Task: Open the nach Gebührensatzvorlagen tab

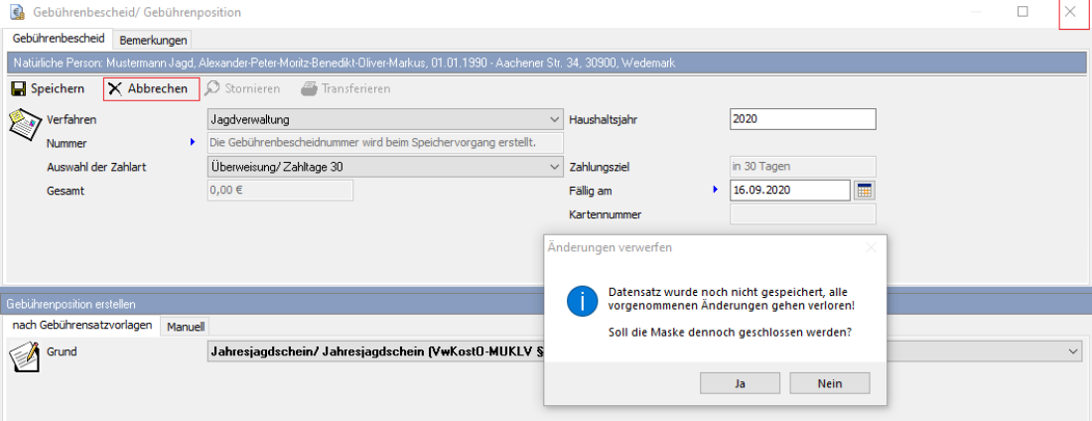Action: (x=82, y=326)
